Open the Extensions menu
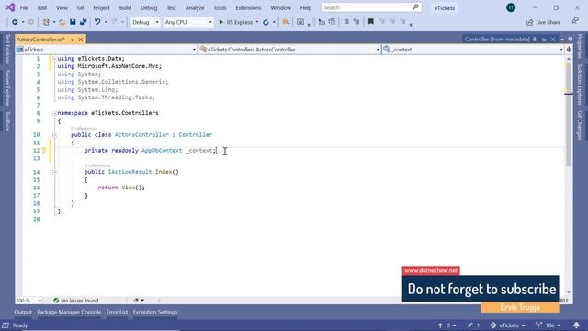 248,8
